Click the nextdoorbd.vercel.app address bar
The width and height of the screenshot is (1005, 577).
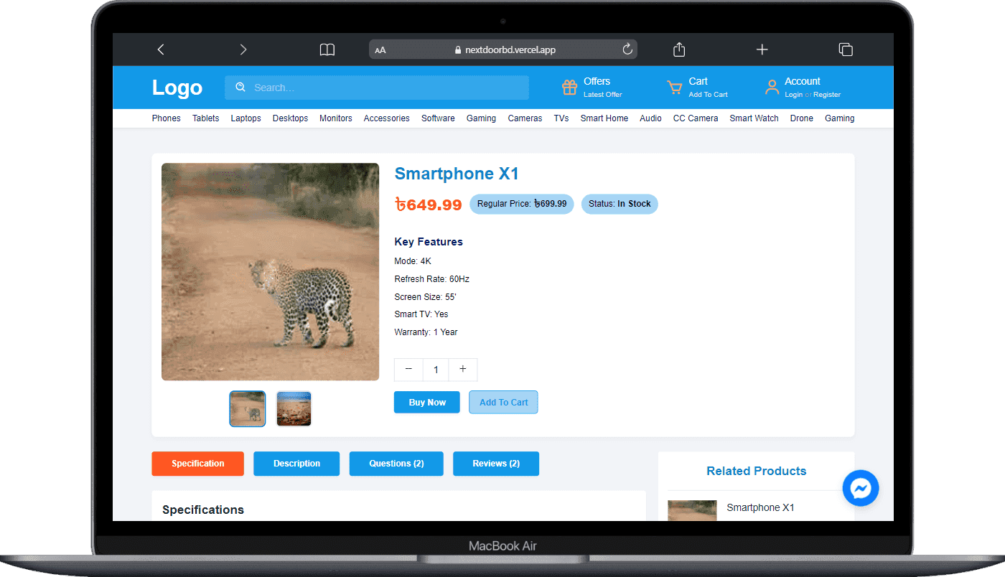tap(503, 50)
